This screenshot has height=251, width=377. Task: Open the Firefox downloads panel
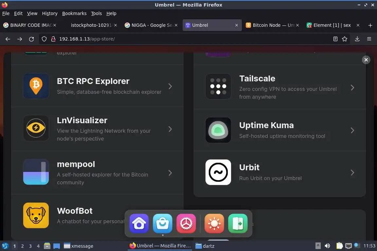(357, 39)
